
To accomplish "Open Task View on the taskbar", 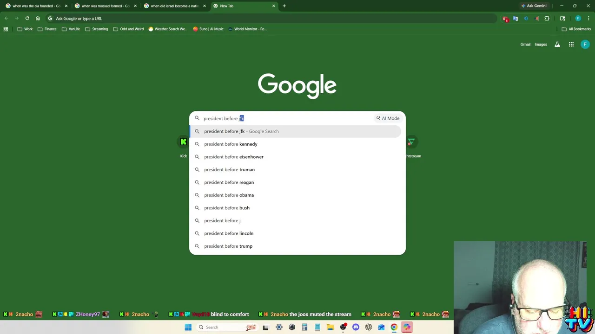I will (265, 327).
